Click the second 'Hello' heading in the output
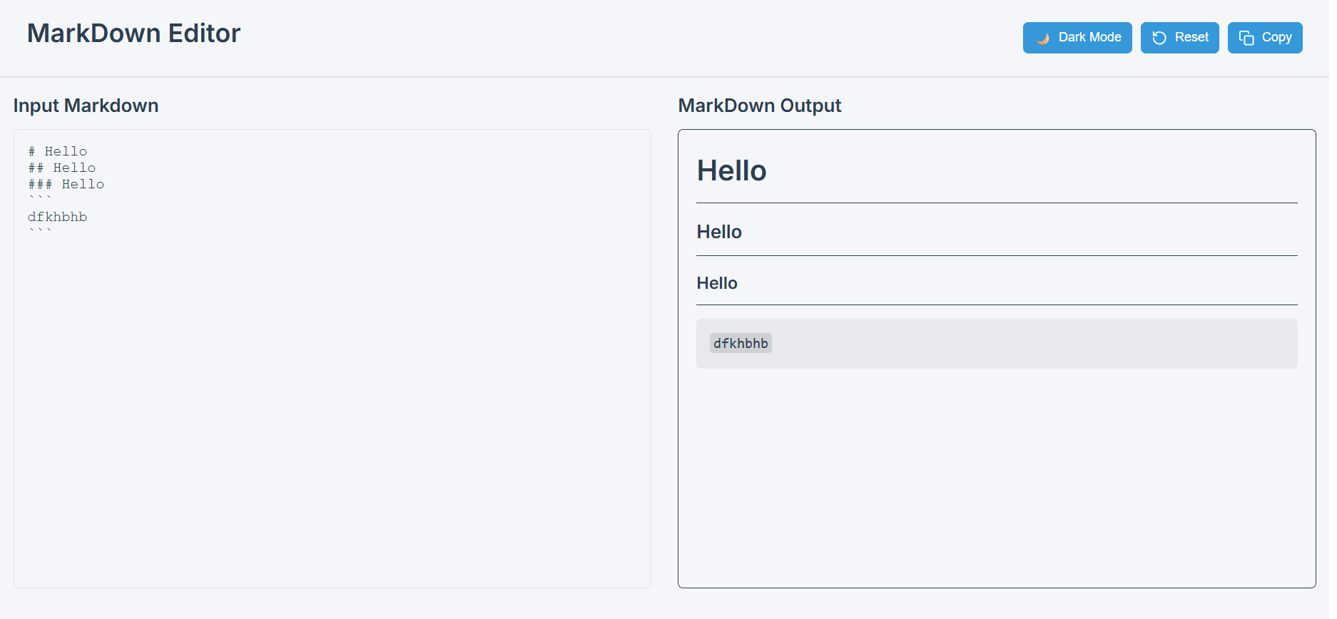Screen dimensions: 1337x619 pyautogui.click(x=719, y=231)
